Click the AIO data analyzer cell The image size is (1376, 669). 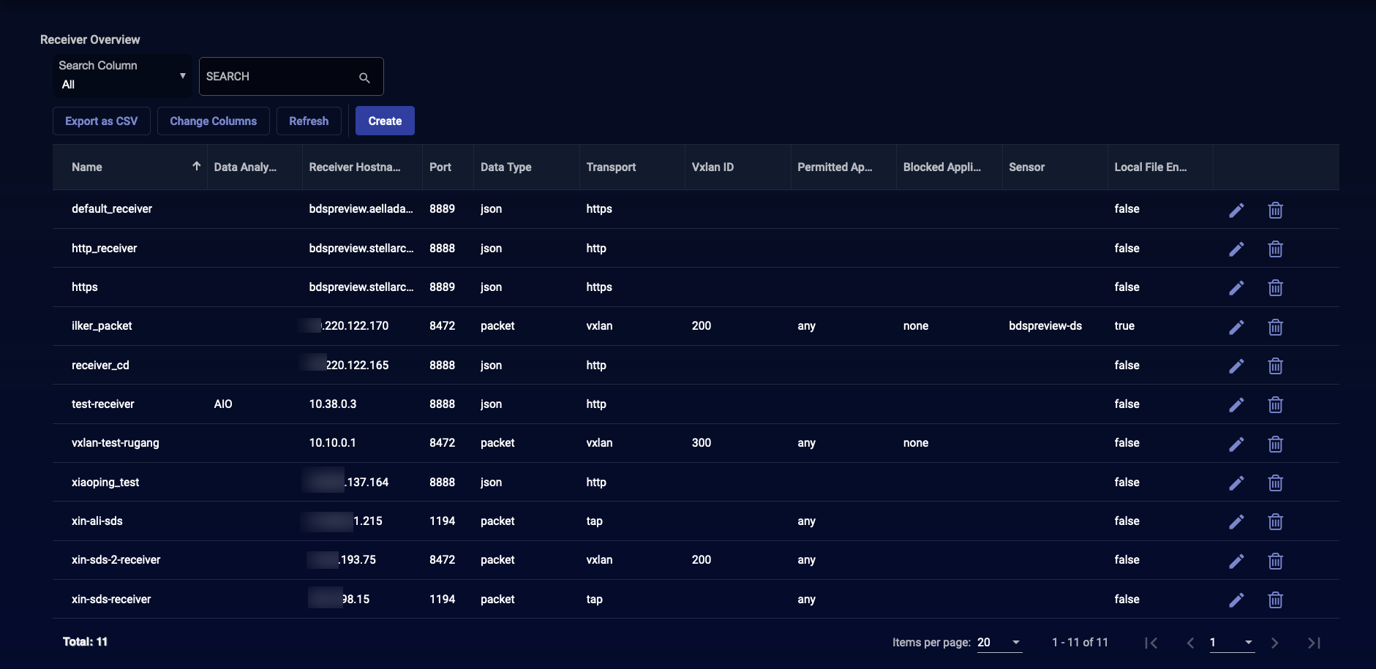[223, 404]
